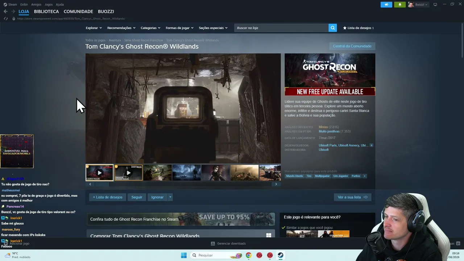Play the Launch Trailer thumbnail

99,173
